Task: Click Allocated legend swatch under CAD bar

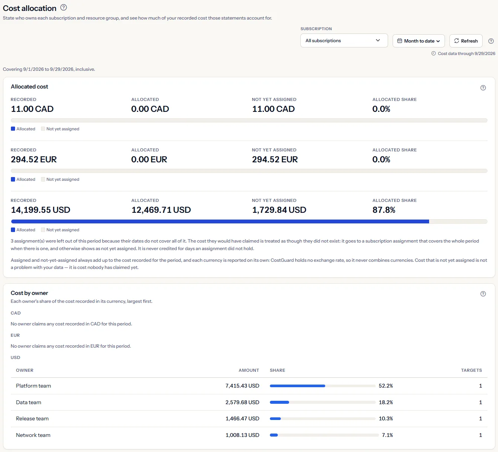Action: coord(13,129)
